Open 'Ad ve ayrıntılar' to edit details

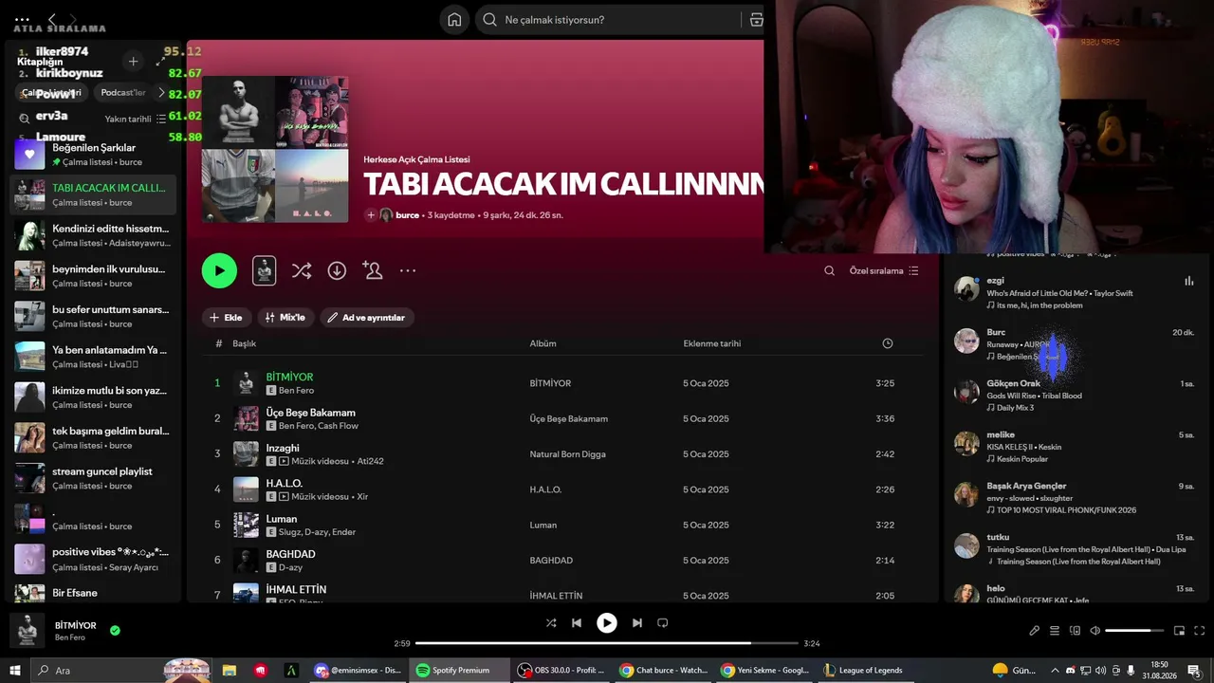coord(366,318)
